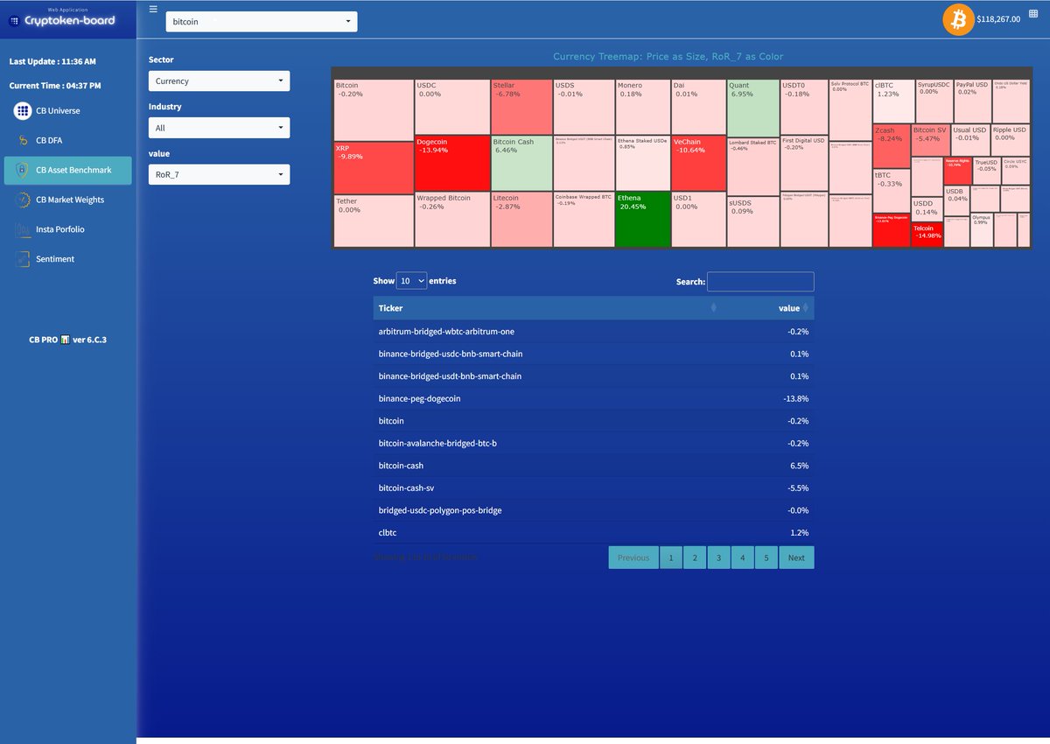Select the Monero treemap tile

(x=643, y=107)
